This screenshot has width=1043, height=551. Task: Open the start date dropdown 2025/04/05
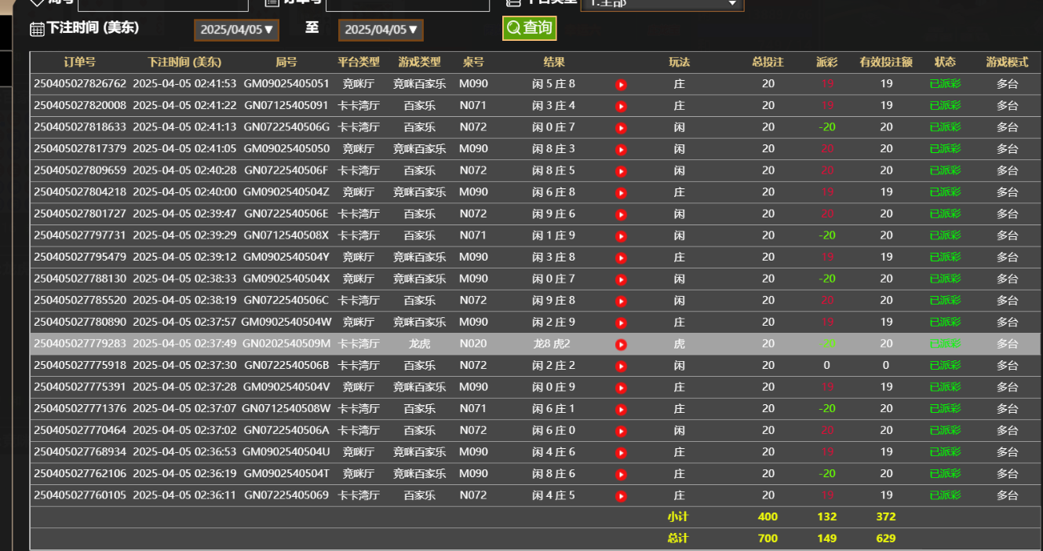click(x=236, y=30)
